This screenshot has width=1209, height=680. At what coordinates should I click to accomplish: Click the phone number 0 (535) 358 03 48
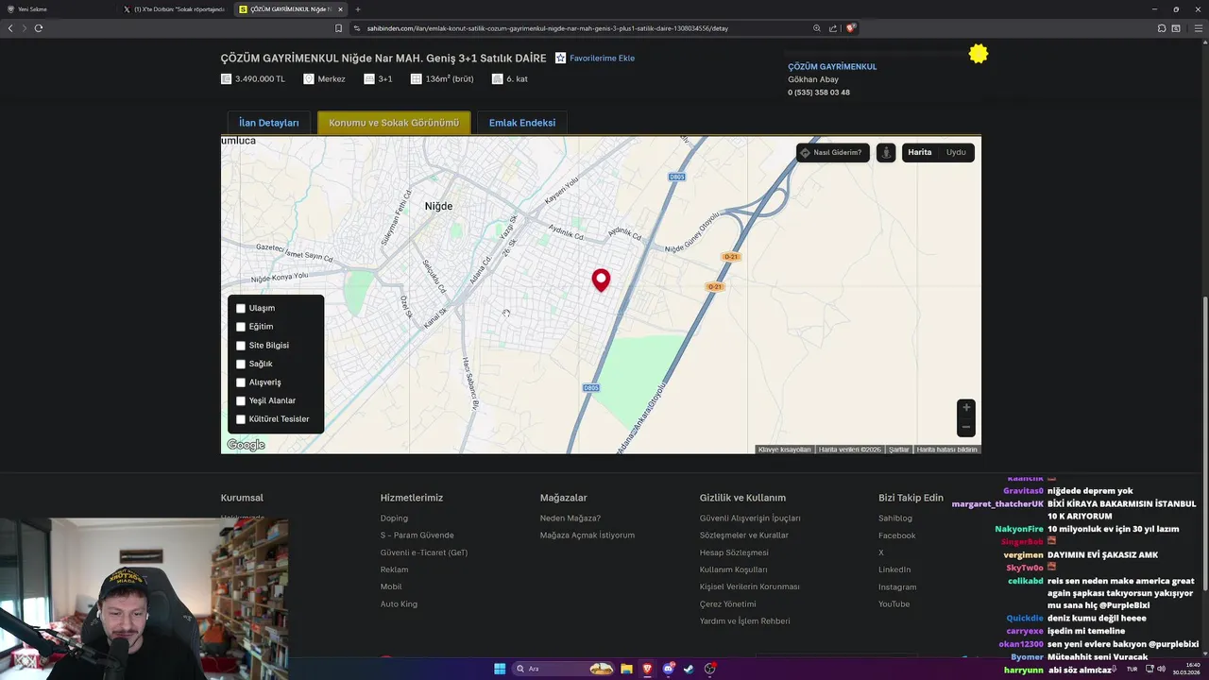pyautogui.click(x=819, y=93)
